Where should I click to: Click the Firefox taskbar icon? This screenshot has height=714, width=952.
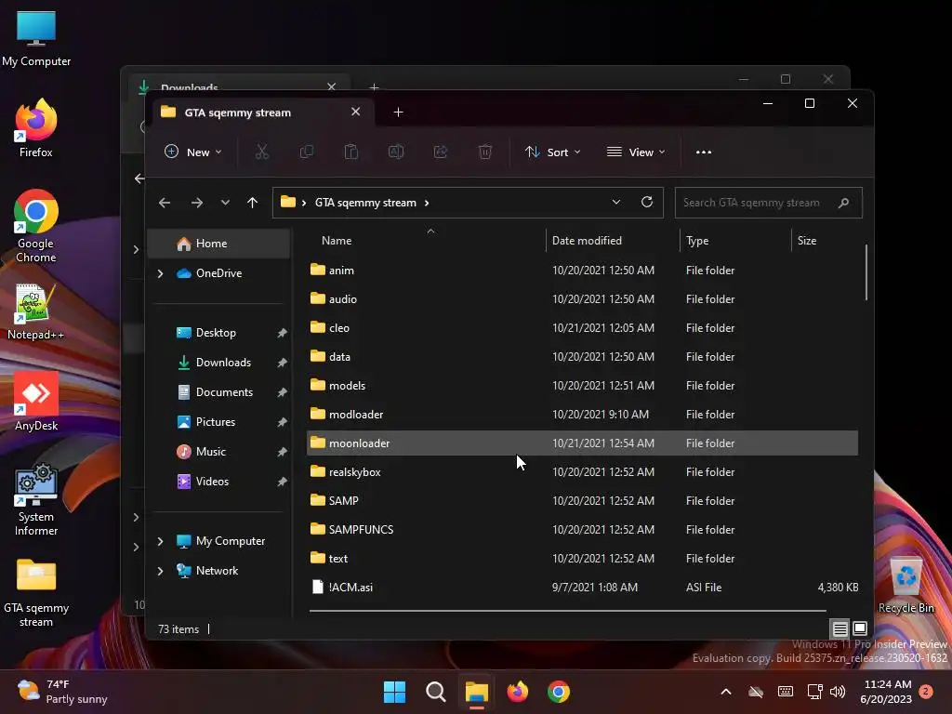pos(517,692)
